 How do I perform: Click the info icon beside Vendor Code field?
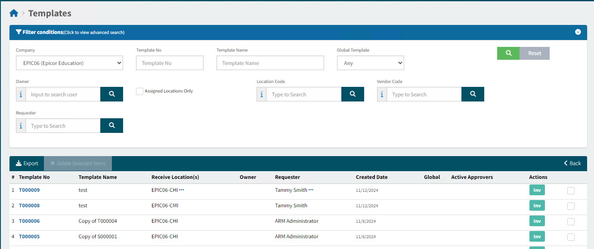[x=382, y=95]
